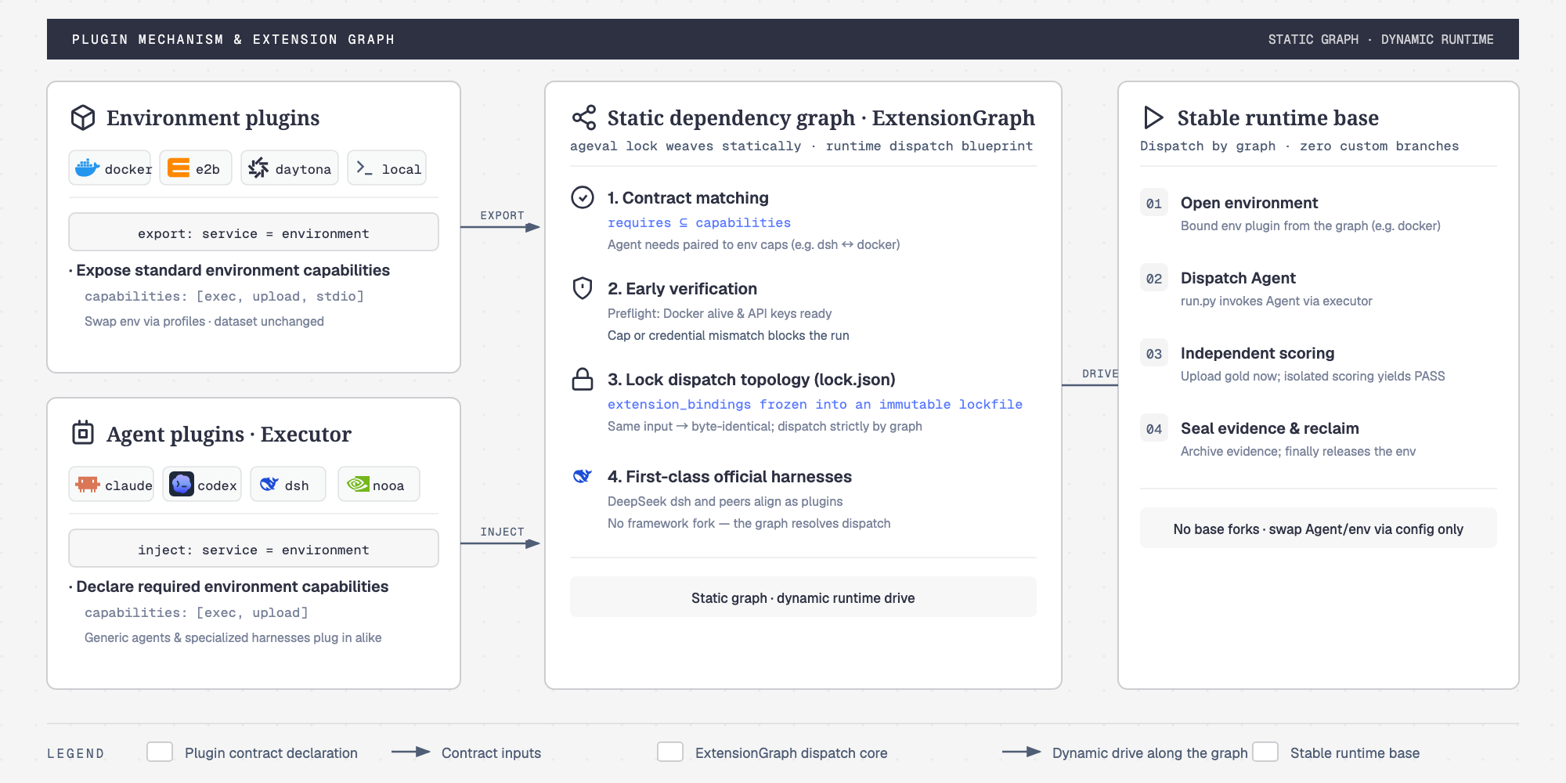Screen dimensions: 1566x783
Task: Click the Environment plugins cube icon
Action: pyautogui.click(x=83, y=117)
